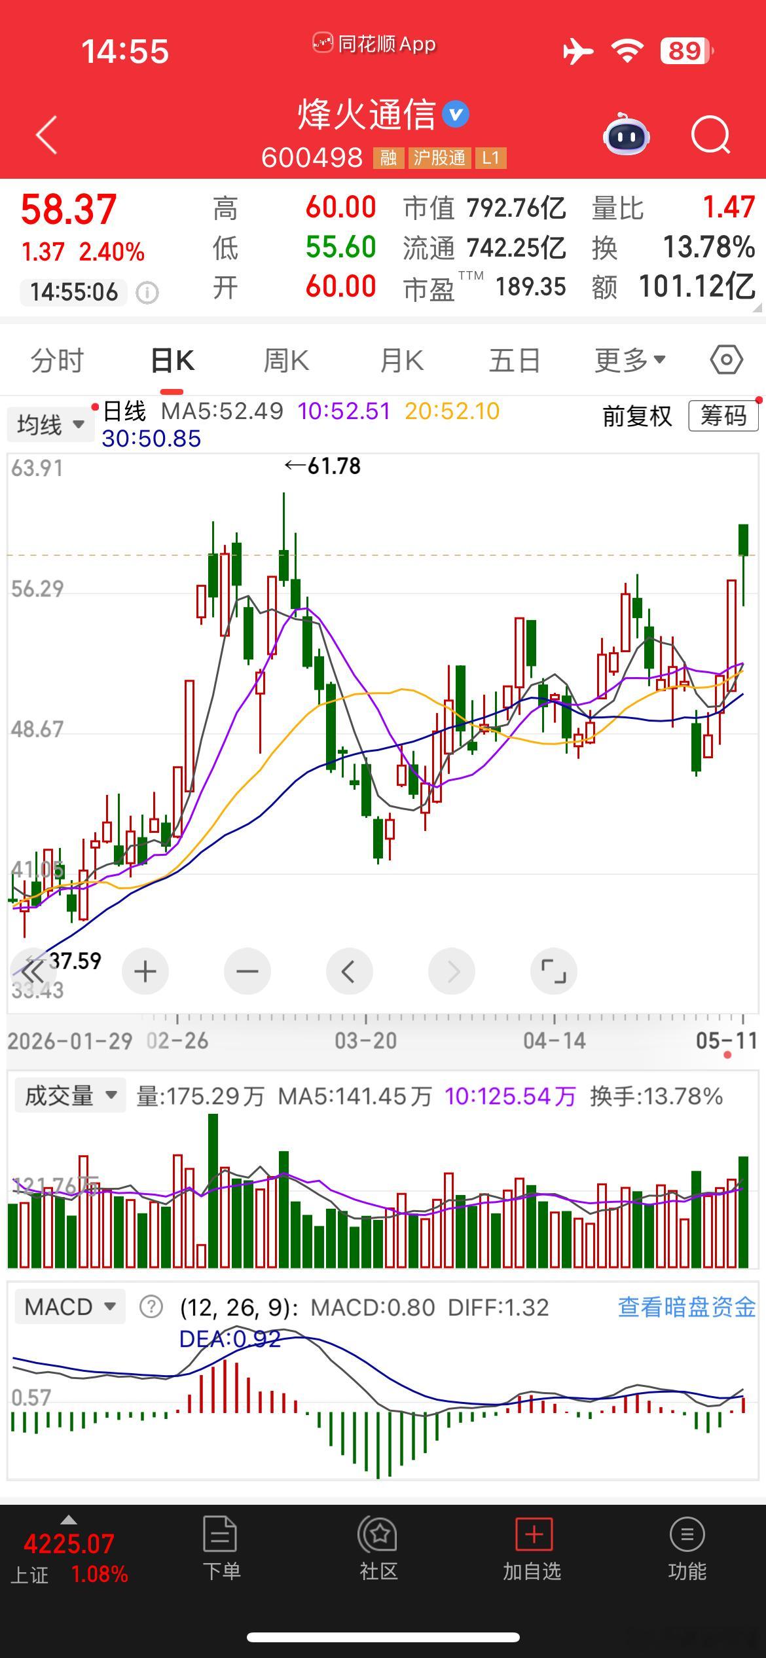
Task: Tap battery indicator showing 89
Action: point(685,50)
